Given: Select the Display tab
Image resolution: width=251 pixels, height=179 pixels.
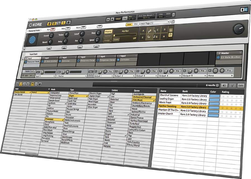Looking at the screenshot, I should coord(108,32).
